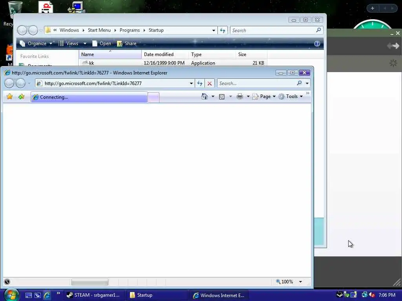Click Share in Explorer toolbar

[x=127, y=44]
